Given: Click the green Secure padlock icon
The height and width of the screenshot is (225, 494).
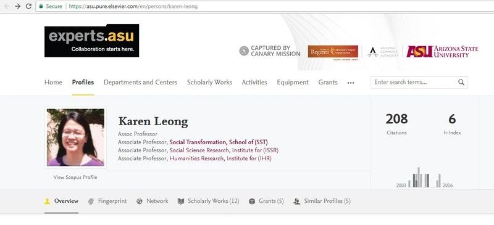Looking at the screenshot, I should 41,6.
